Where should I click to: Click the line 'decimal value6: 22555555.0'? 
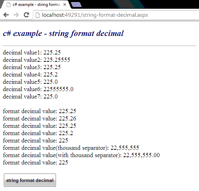coord(38,89)
